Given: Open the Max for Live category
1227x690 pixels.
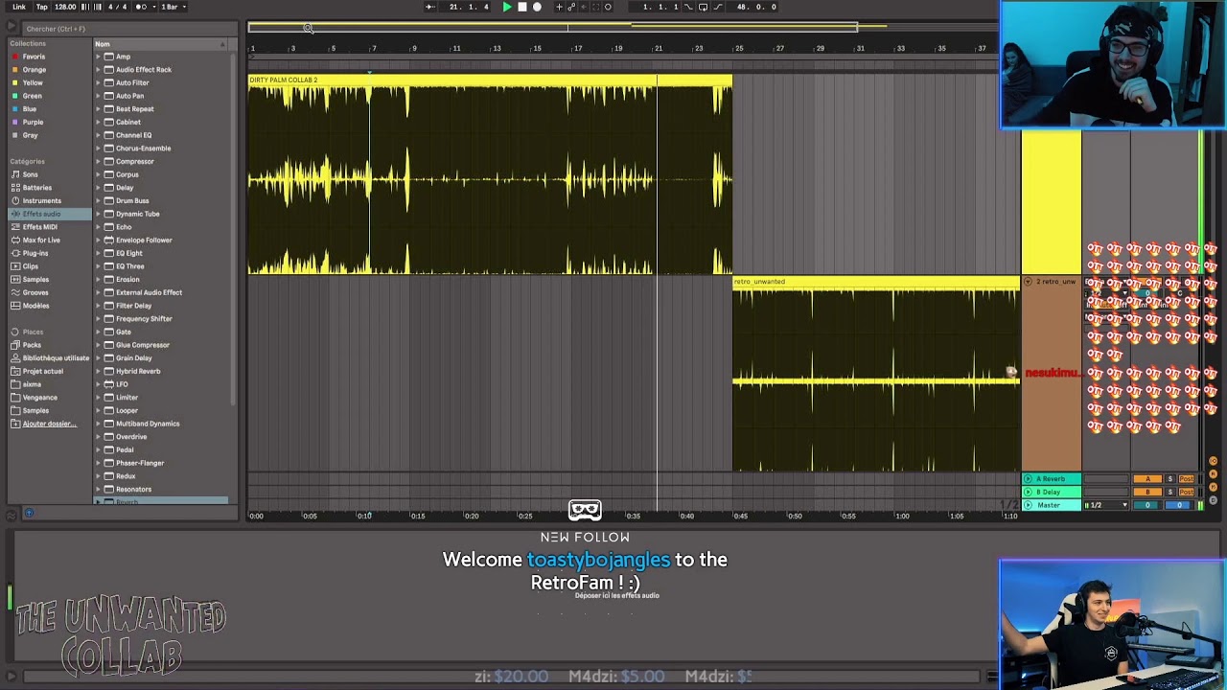Looking at the screenshot, I should [41, 241].
